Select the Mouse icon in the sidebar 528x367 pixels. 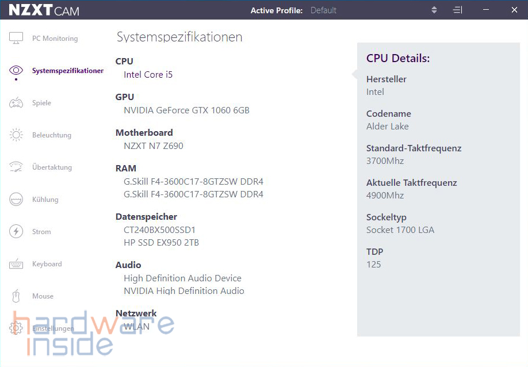[x=16, y=296]
